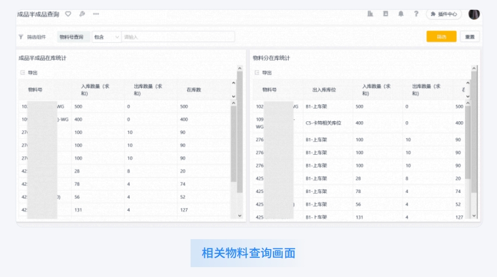
Task: Open the 插件中心 plugin center
Action: (444, 14)
